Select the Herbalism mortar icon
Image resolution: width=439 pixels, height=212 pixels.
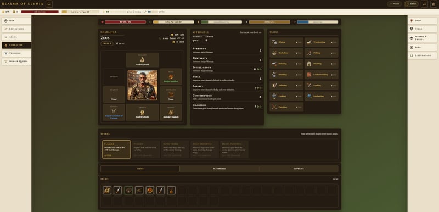(x=274, y=53)
